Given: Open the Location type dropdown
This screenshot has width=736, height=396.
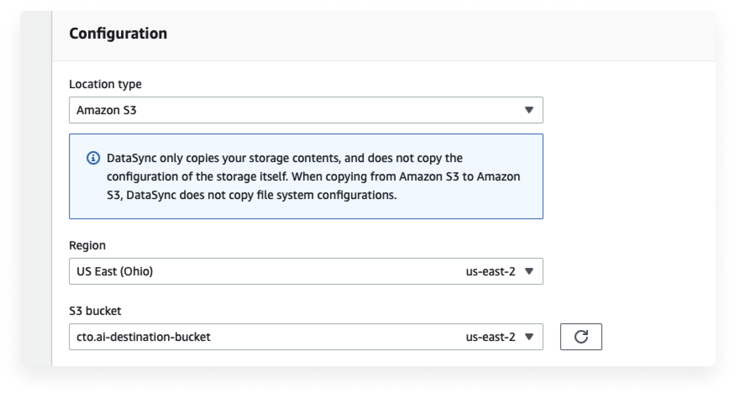Looking at the screenshot, I should pos(306,110).
